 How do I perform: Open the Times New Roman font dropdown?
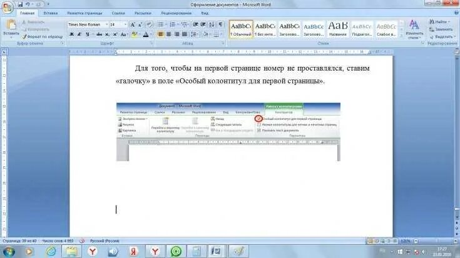(106, 24)
